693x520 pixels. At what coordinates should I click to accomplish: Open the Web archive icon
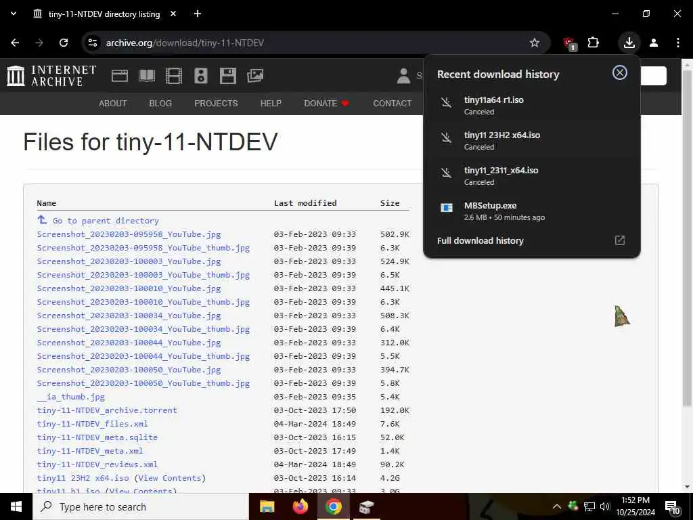coord(120,76)
